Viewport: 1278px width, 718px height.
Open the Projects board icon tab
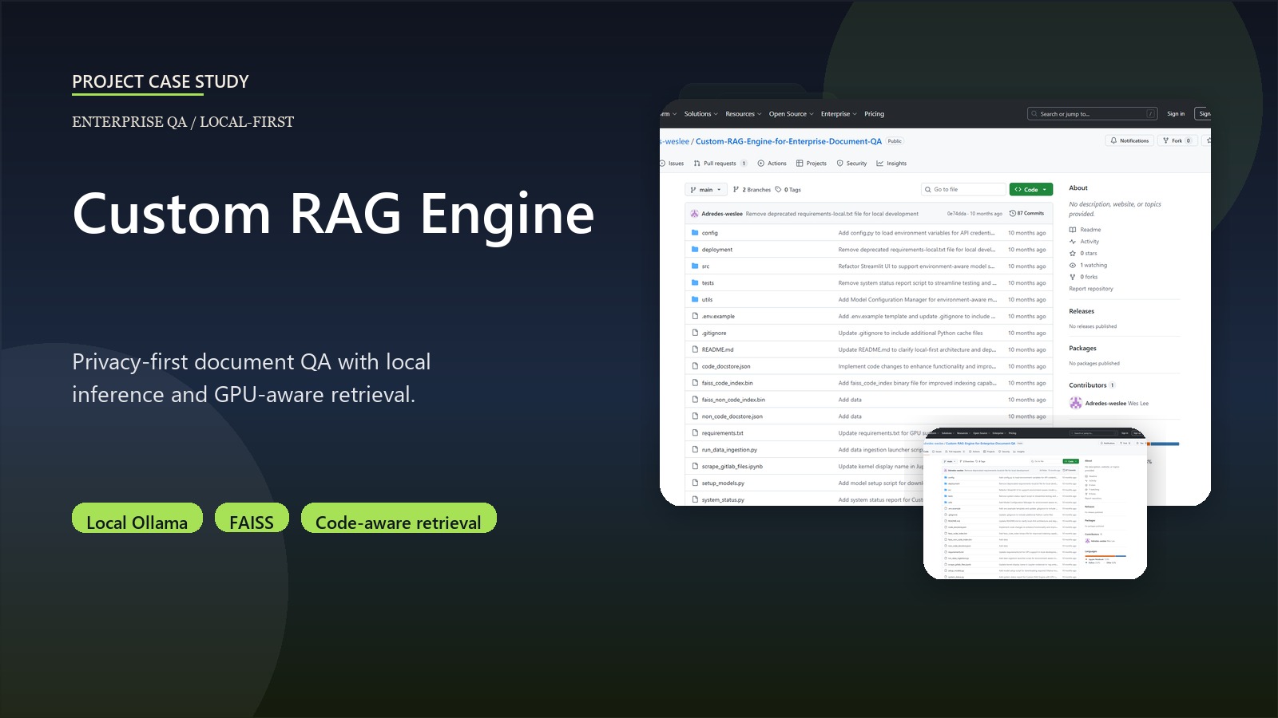(x=800, y=163)
